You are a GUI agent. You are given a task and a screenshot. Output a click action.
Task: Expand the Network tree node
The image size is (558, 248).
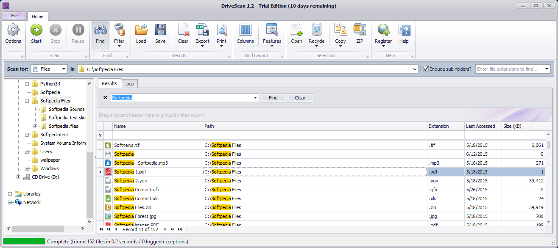point(10,202)
